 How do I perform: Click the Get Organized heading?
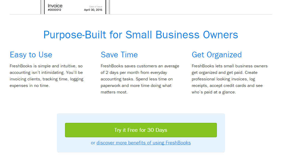tap(217, 55)
